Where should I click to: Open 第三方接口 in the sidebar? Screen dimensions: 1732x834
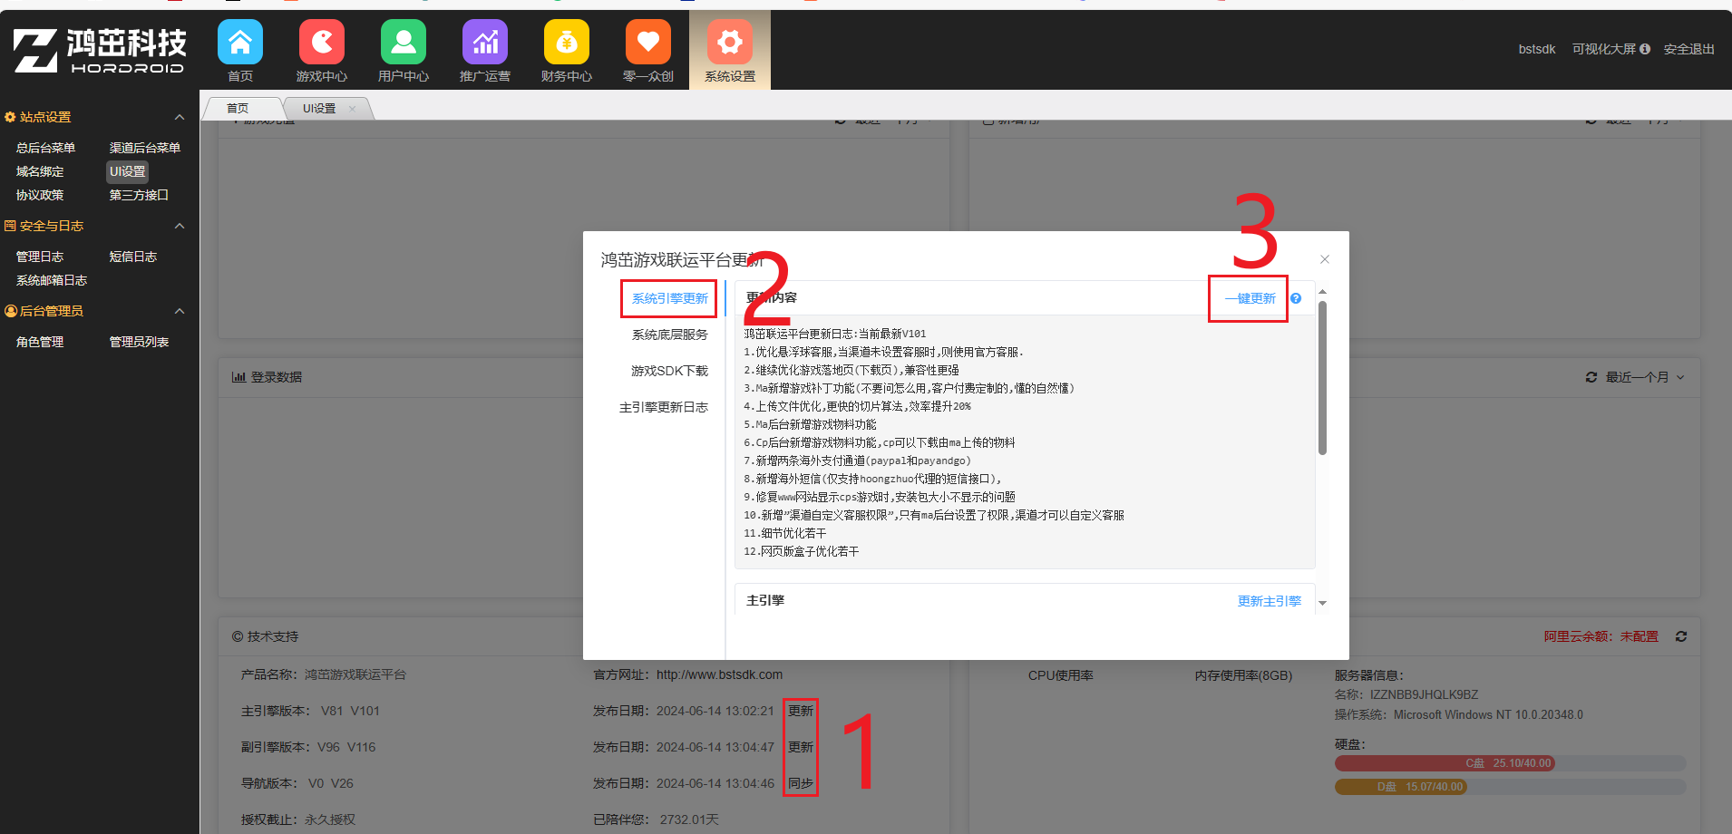click(x=139, y=195)
